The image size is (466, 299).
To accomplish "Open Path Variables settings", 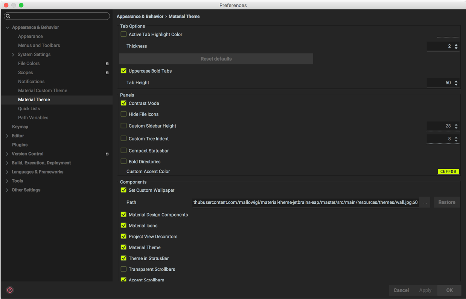I will 33,118.
